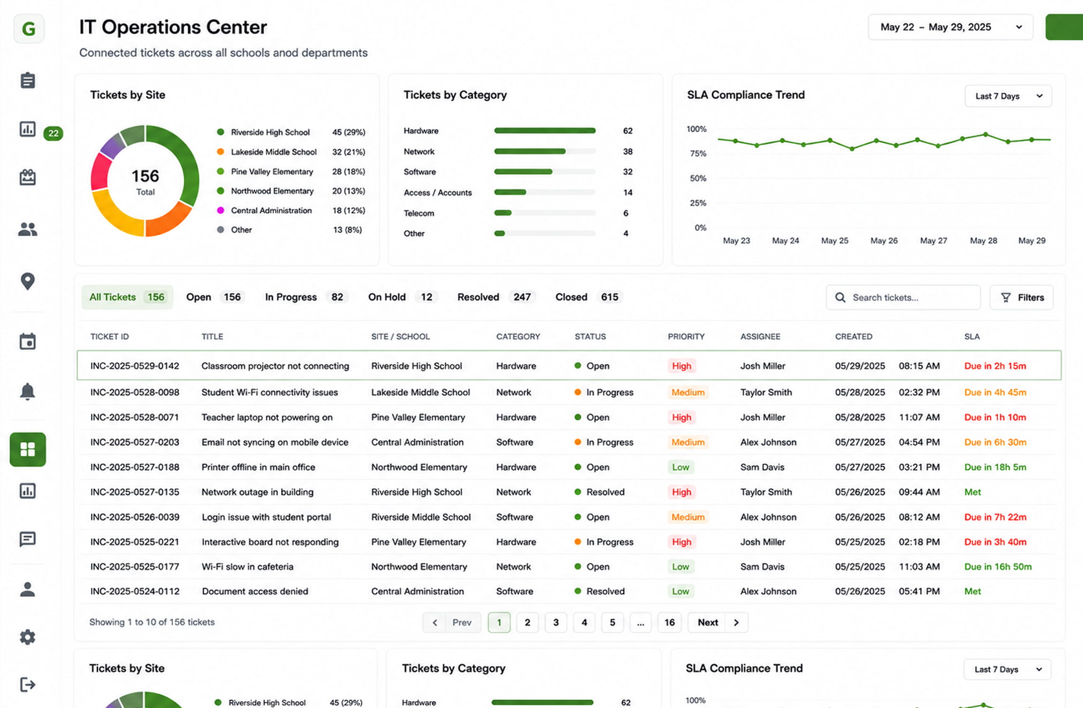
Task: Click Riverside High School legend color dot
Action: point(220,132)
